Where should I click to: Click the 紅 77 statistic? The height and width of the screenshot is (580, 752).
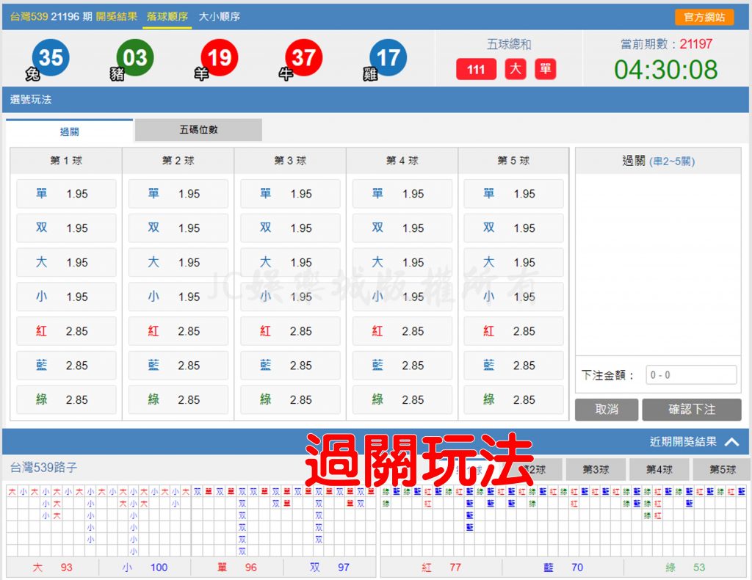[441, 568]
